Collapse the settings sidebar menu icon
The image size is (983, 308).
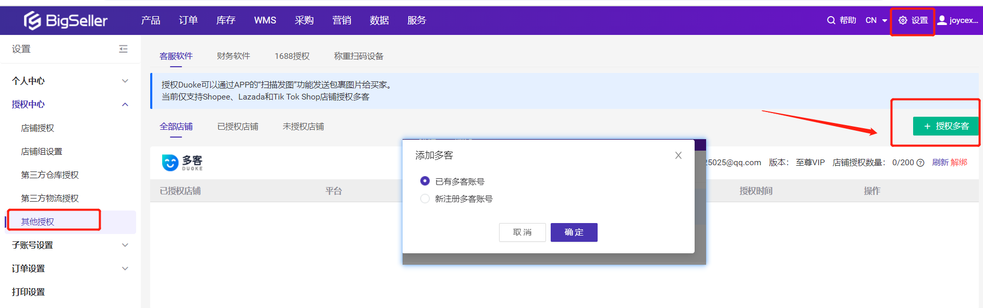coord(123,49)
